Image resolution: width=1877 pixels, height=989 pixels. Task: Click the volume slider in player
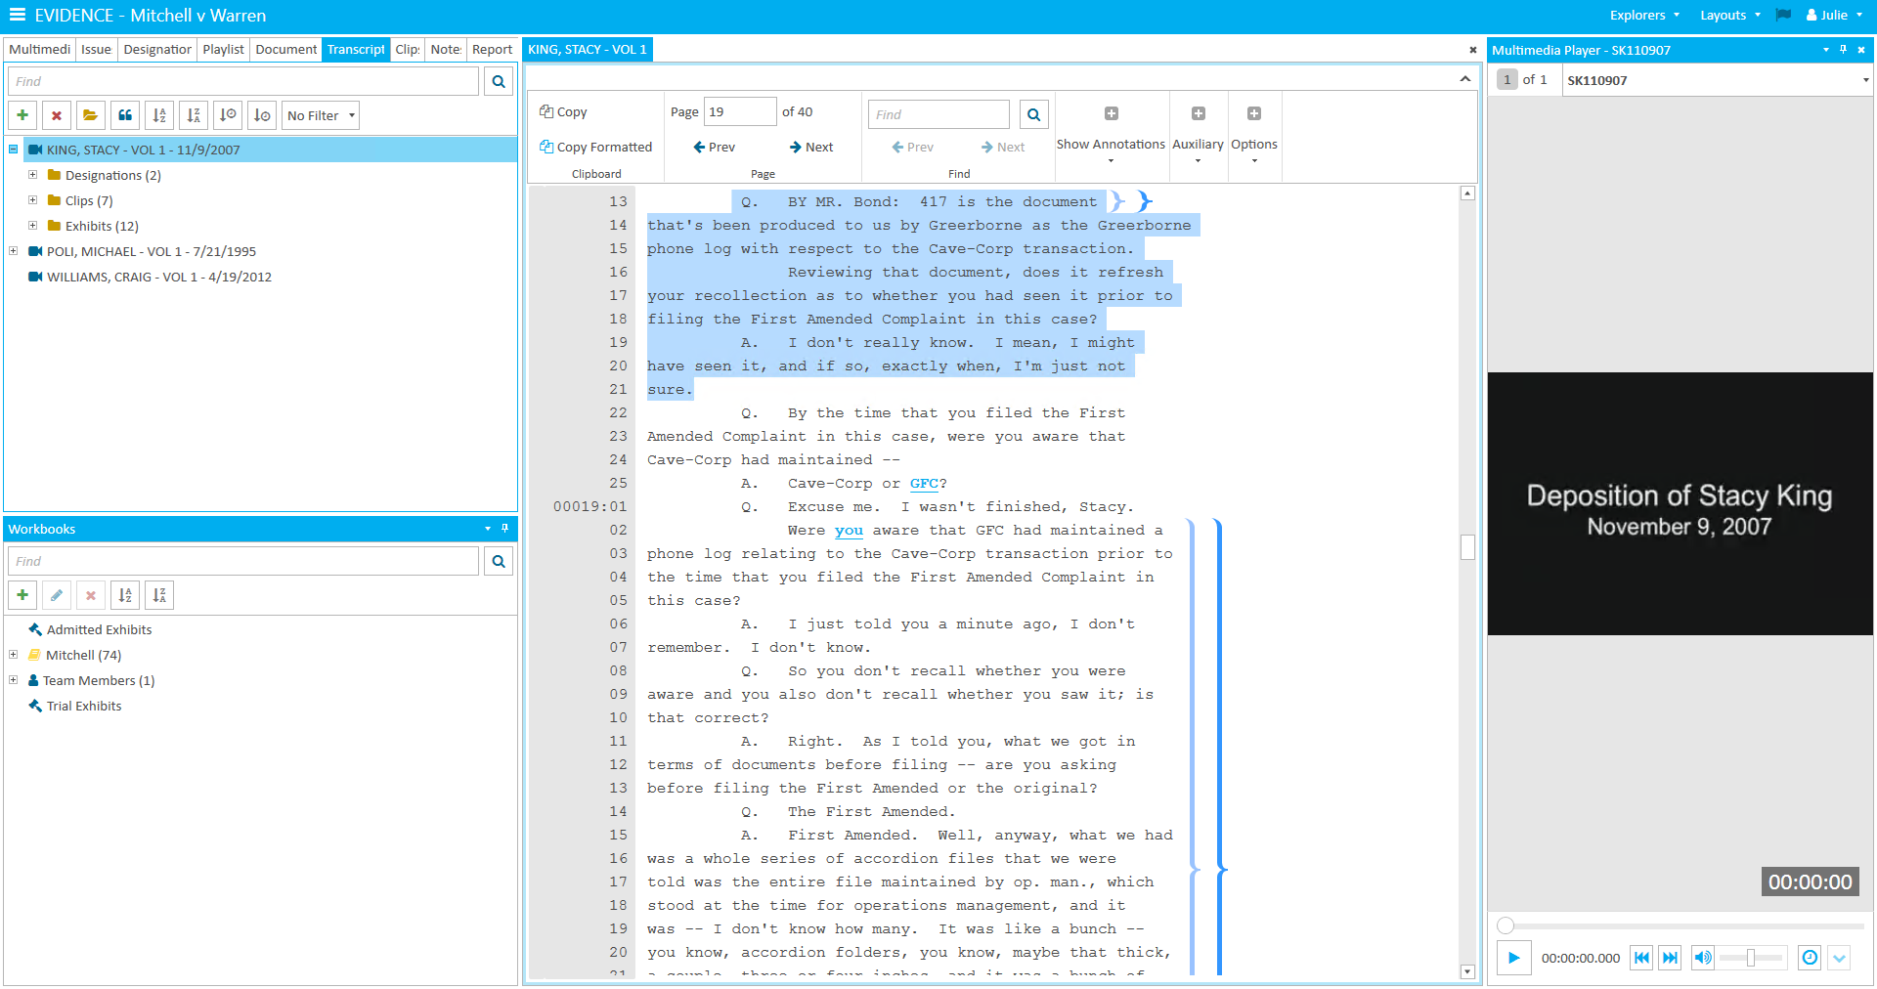pyautogui.click(x=1751, y=958)
